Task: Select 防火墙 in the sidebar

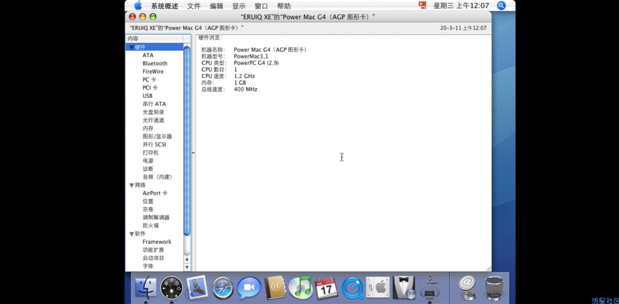Action: pos(151,225)
